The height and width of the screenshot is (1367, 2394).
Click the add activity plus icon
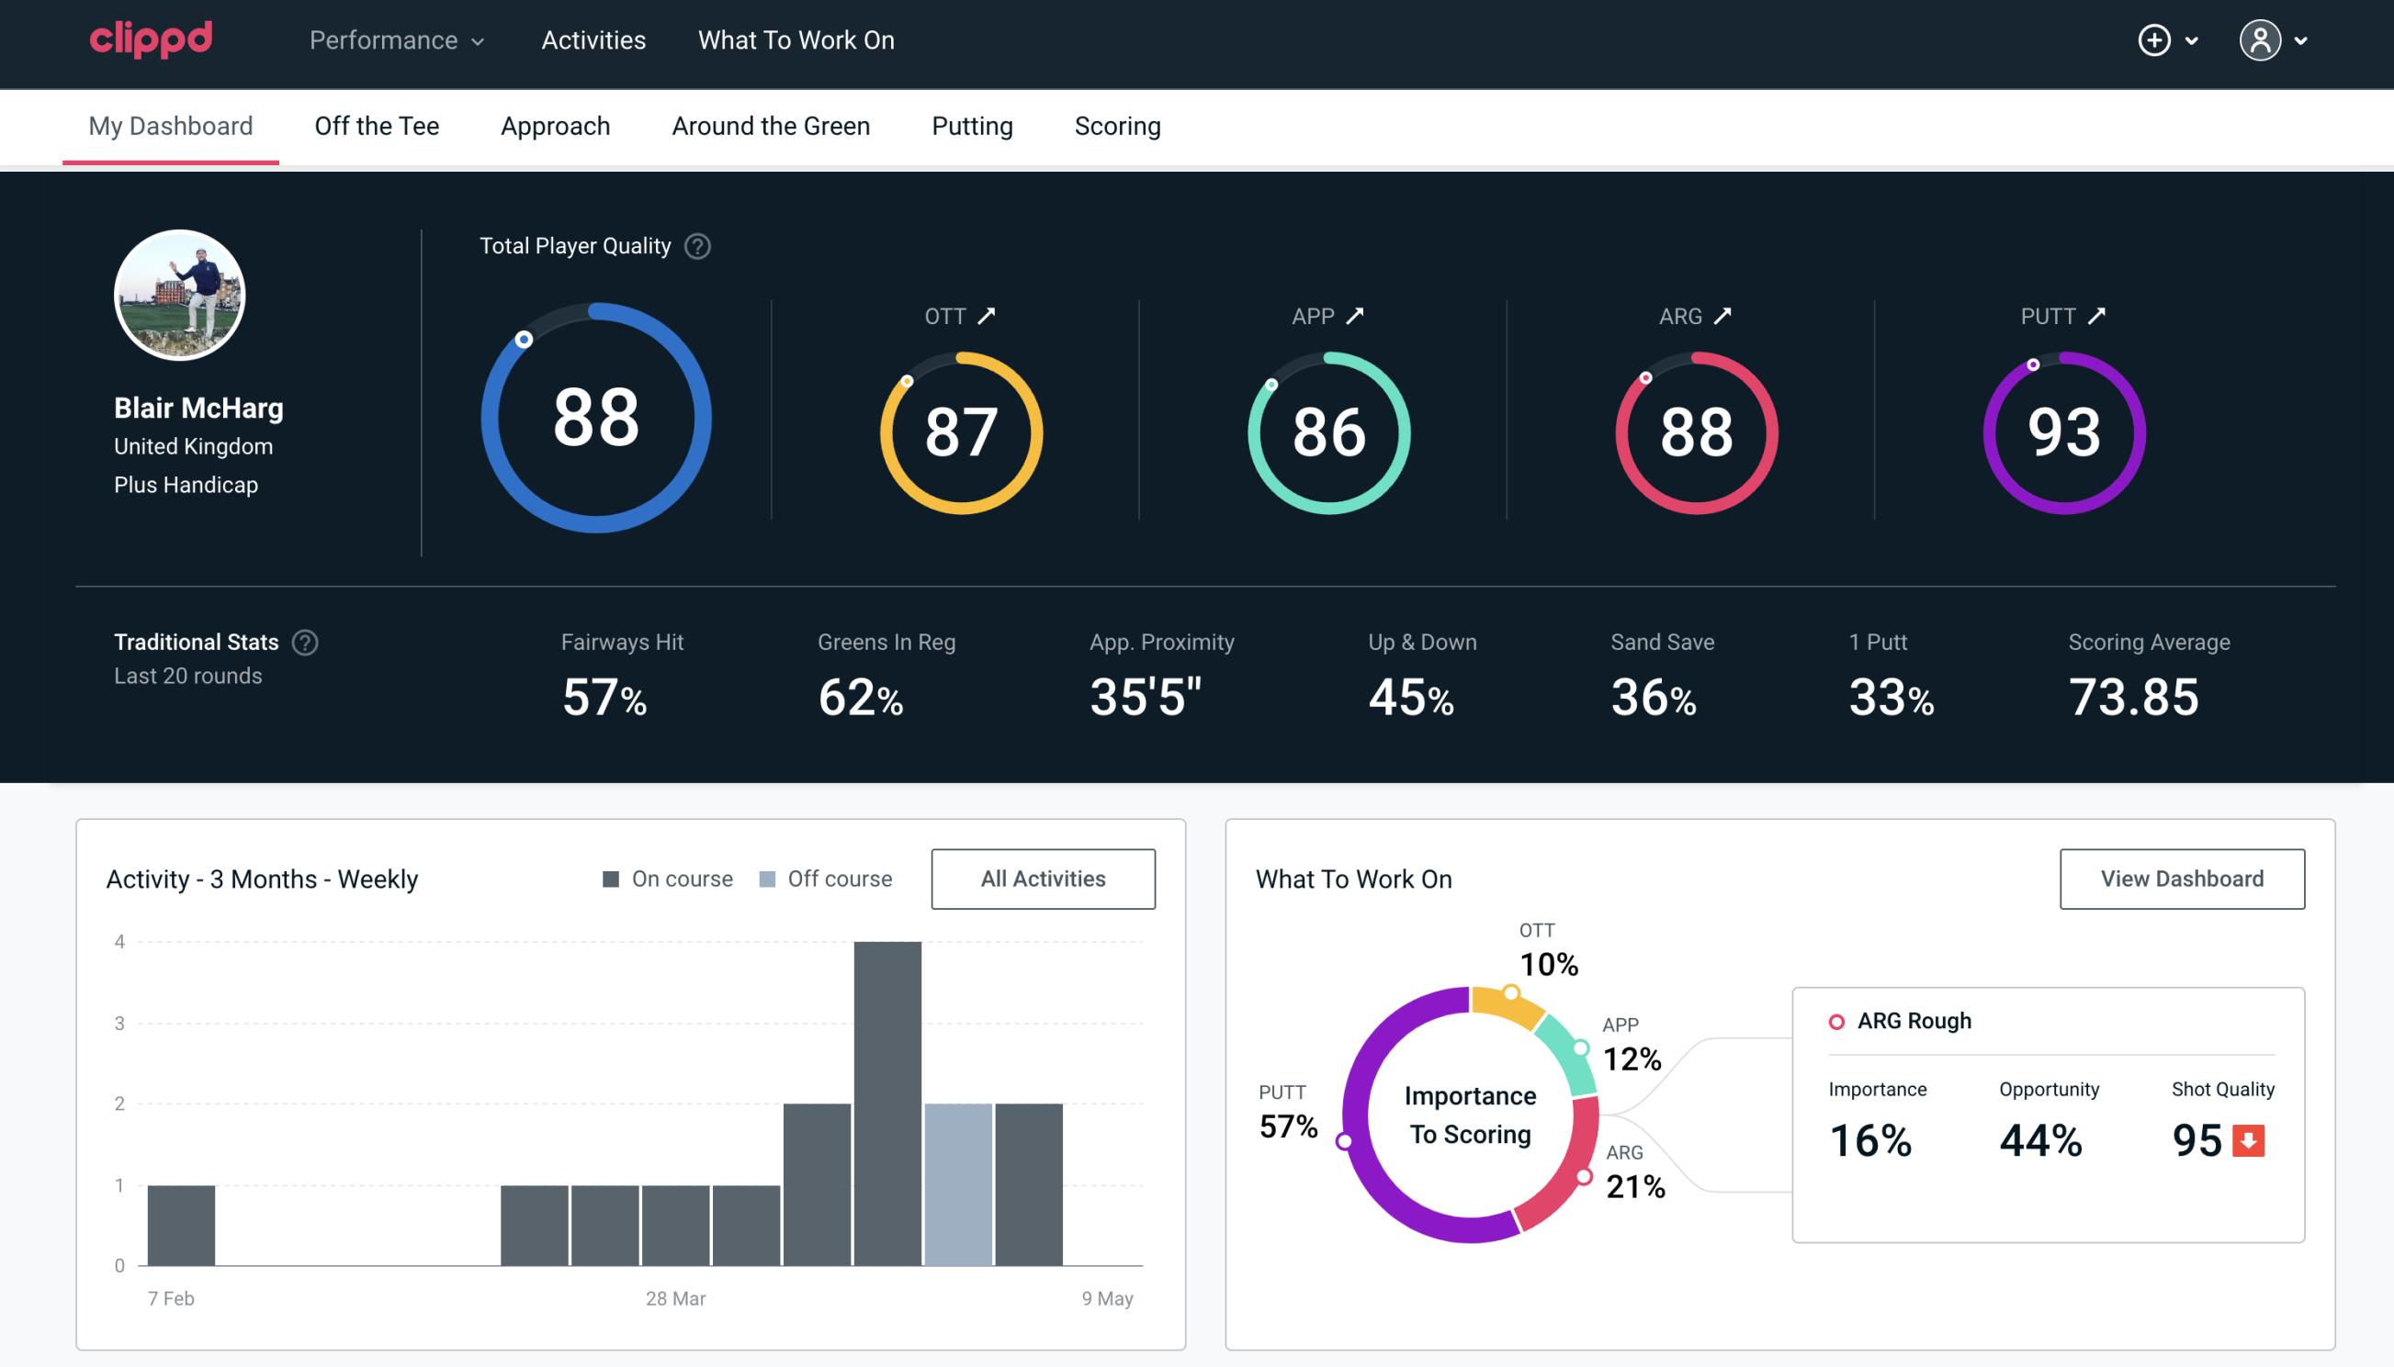(x=2154, y=41)
